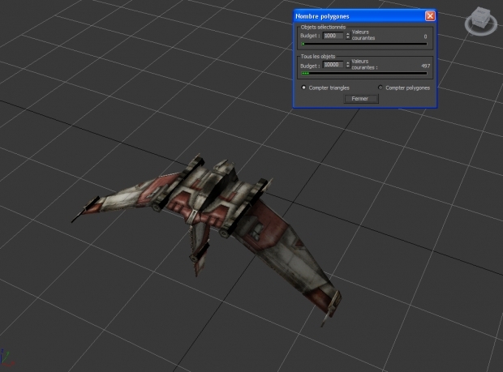Click the Objets sélectionnés budget spinner arrows
Viewport: 503px width, 372px height.
[x=348, y=36]
